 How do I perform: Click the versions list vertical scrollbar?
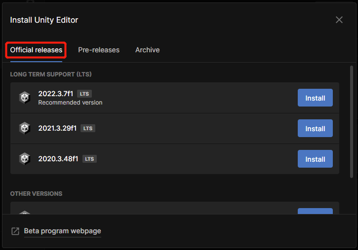tap(352, 122)
